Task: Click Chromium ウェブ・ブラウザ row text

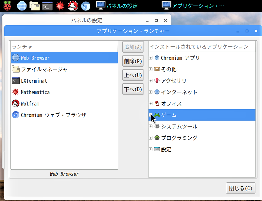Action: tap(54, 115)
